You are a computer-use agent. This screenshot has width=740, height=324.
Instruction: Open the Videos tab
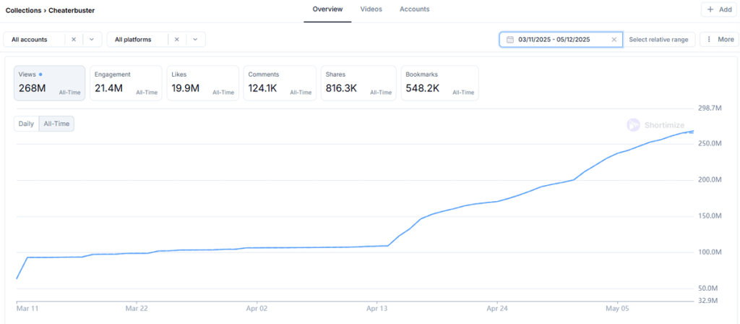(371, 9)
